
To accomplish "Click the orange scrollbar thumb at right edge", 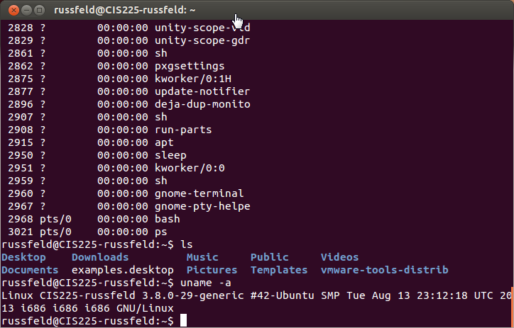I will click(x=511, y=313).
